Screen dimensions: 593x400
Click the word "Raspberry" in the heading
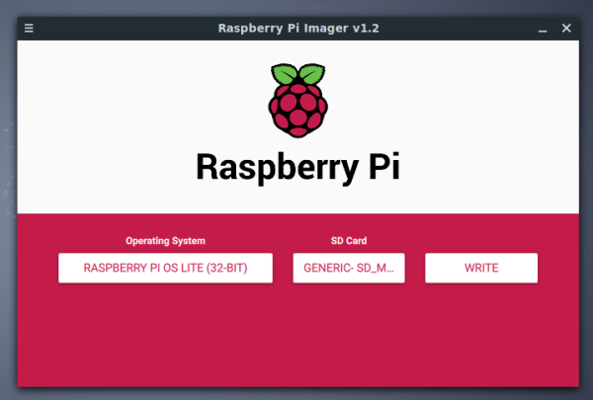pos(268,166)
